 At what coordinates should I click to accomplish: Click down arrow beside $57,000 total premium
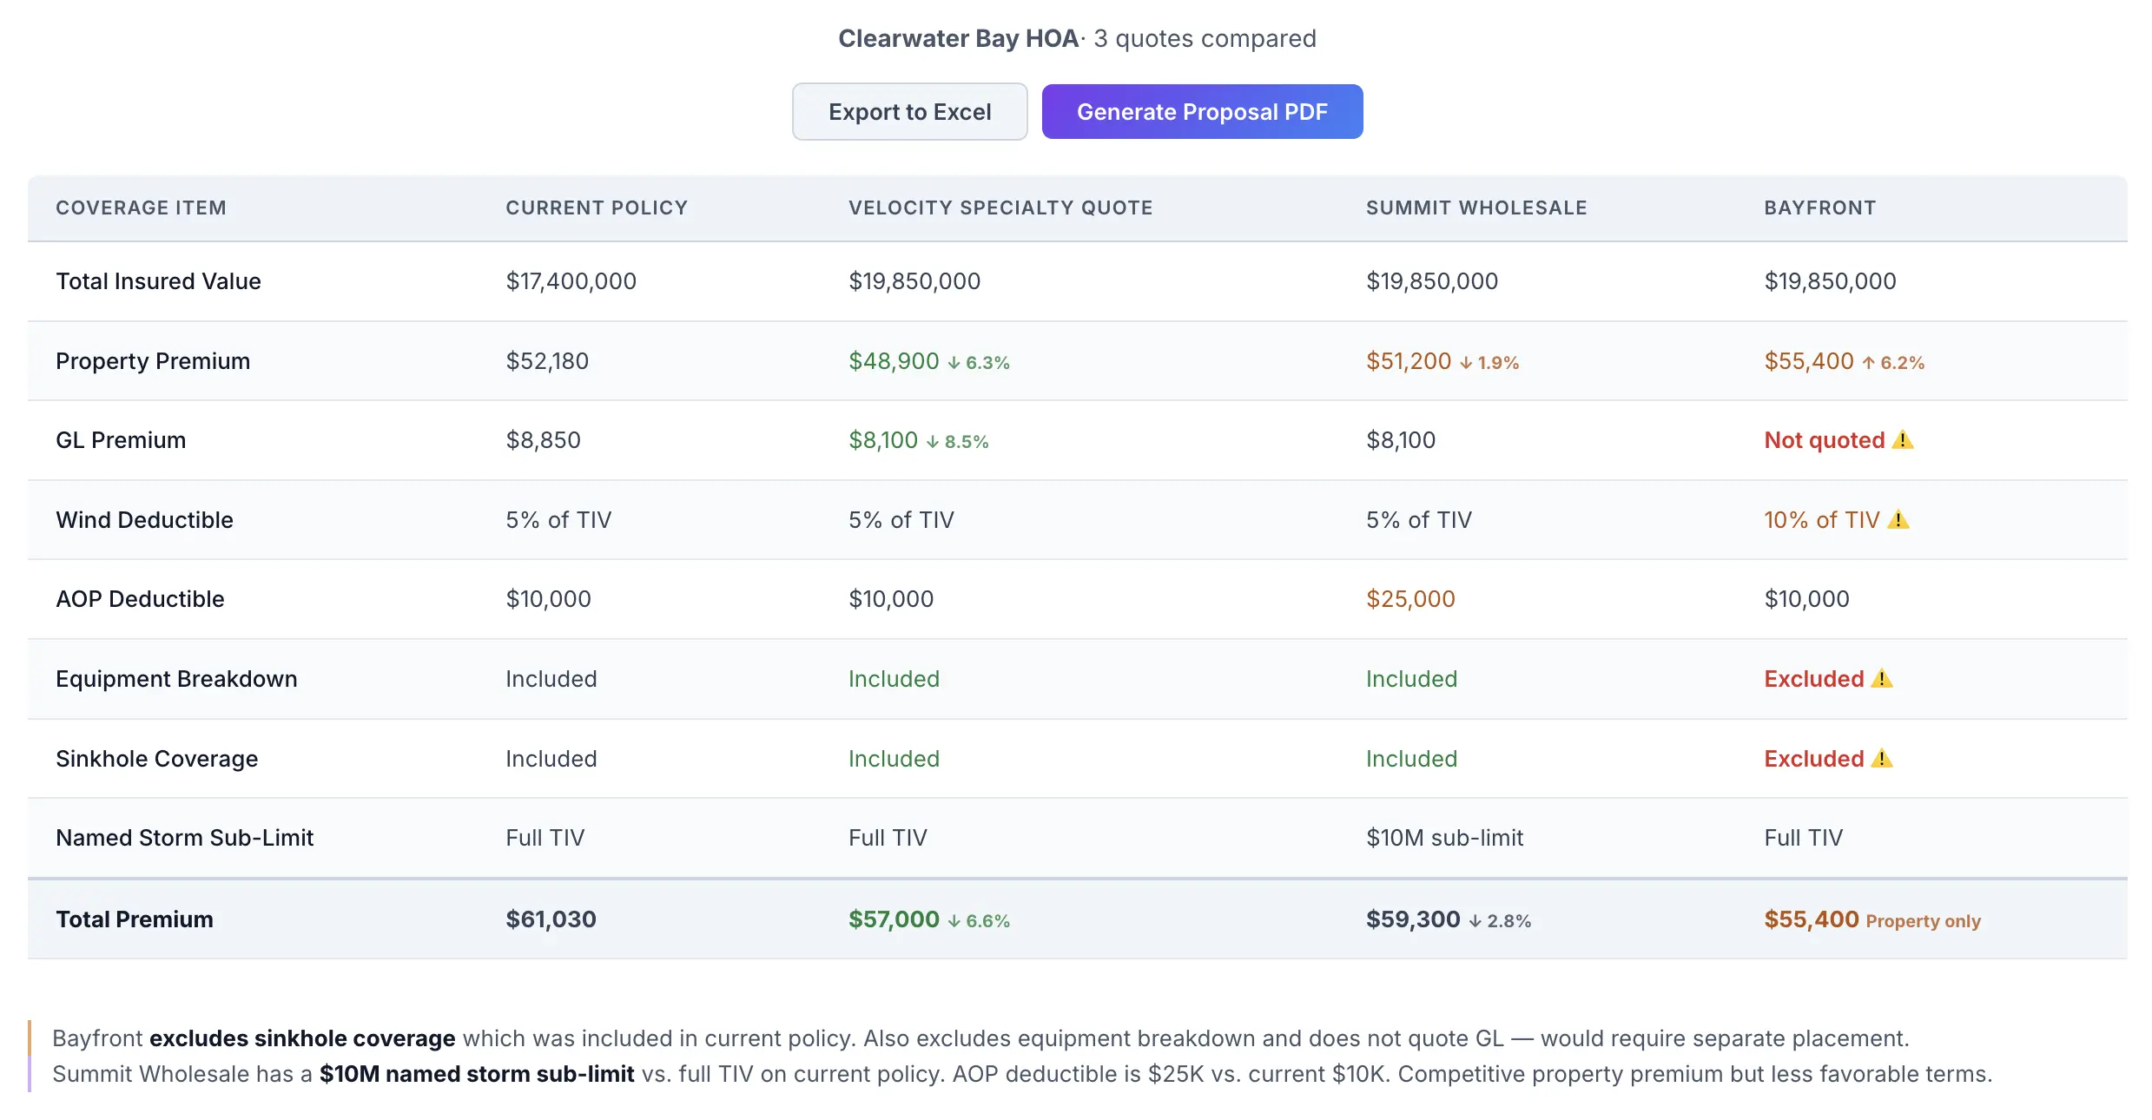[x=954, y=921]
